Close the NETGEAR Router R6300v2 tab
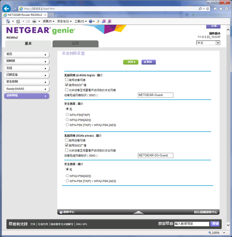This screenshot has width=232, height=237. [x=45, y=15]
